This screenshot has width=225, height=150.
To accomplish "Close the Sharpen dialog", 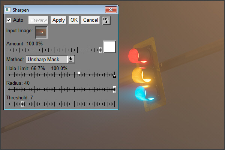I will (x=111, y=10).
